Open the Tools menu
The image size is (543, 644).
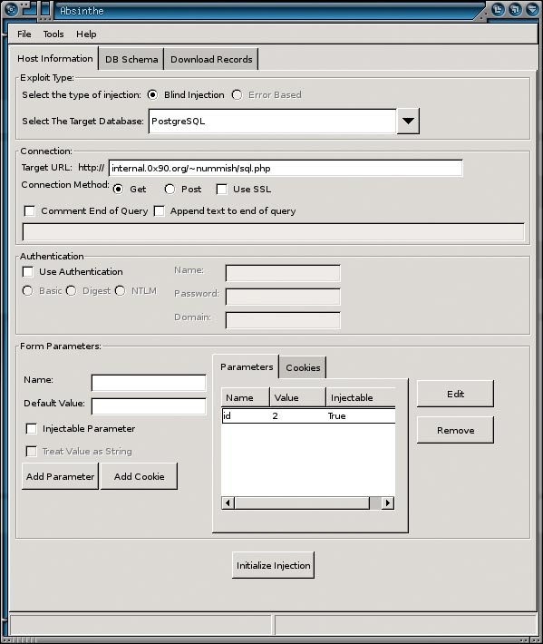pos(53,34)
